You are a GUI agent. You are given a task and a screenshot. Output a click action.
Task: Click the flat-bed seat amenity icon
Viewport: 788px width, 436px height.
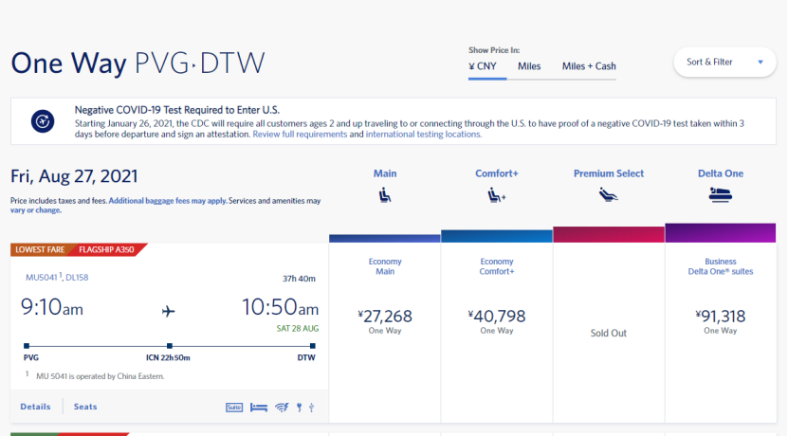pyautogui.click(x=258, y=408)
